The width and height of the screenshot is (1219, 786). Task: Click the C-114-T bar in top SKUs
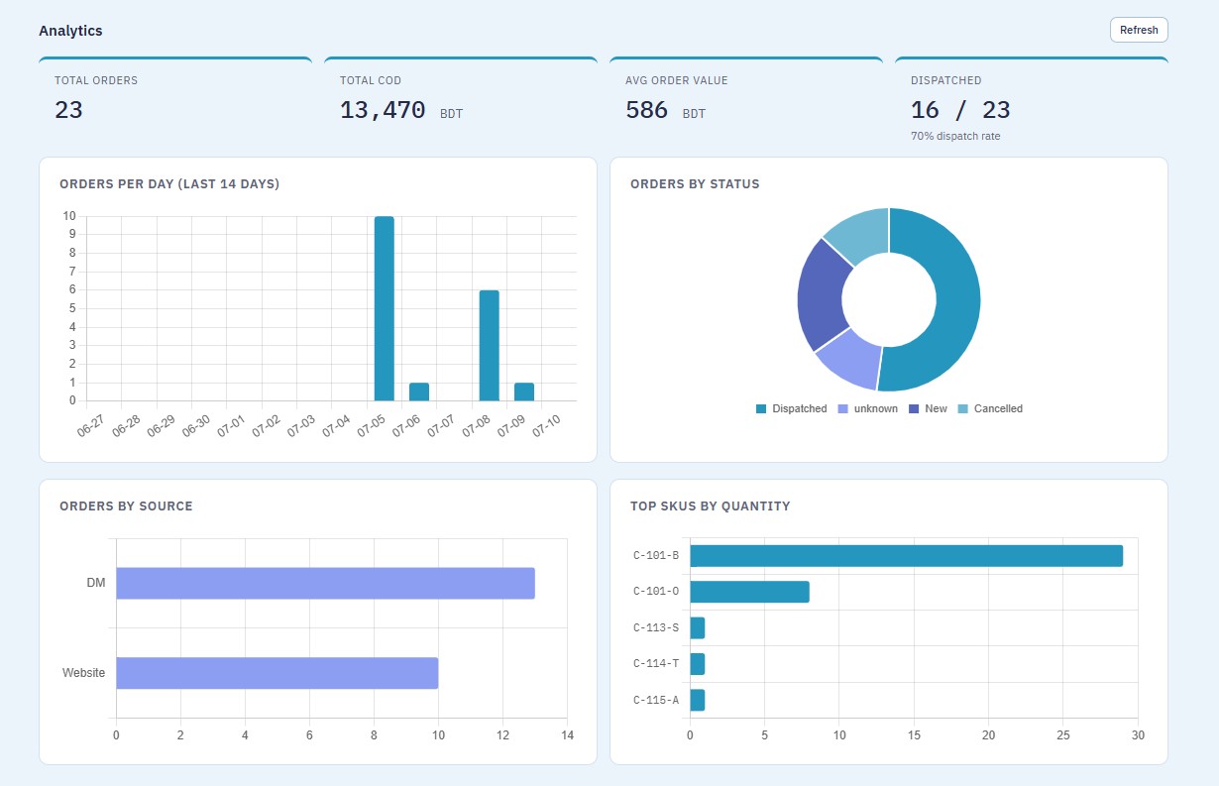click(697, 664)
